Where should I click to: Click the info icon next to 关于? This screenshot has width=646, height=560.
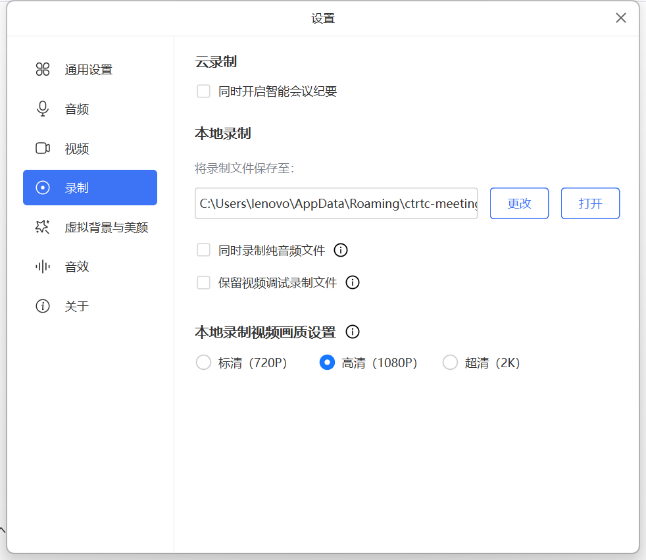tap(43, 306)
